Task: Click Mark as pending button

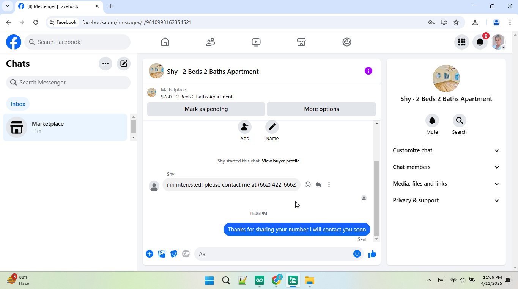Action: click(206, 109)
